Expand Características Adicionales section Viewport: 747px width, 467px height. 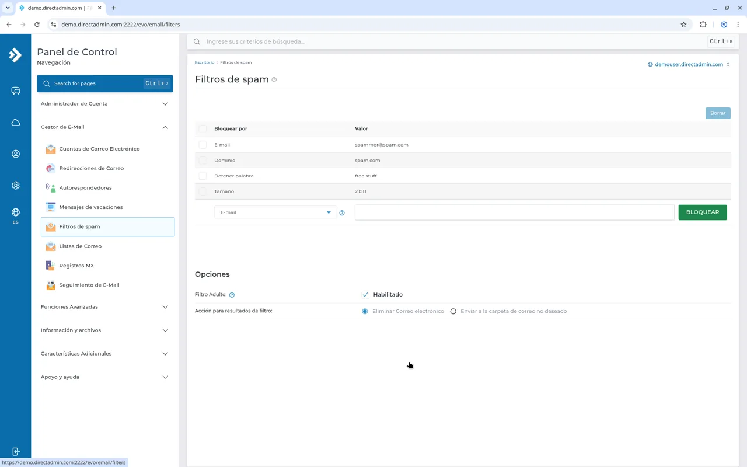click(105, 354)
